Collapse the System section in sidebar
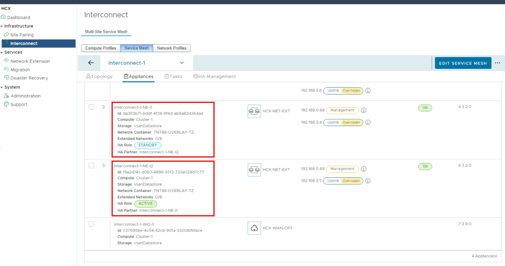Screen dimensions: 505x266 coord(2,87)
